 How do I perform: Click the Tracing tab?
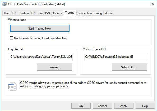pos(70,13)
